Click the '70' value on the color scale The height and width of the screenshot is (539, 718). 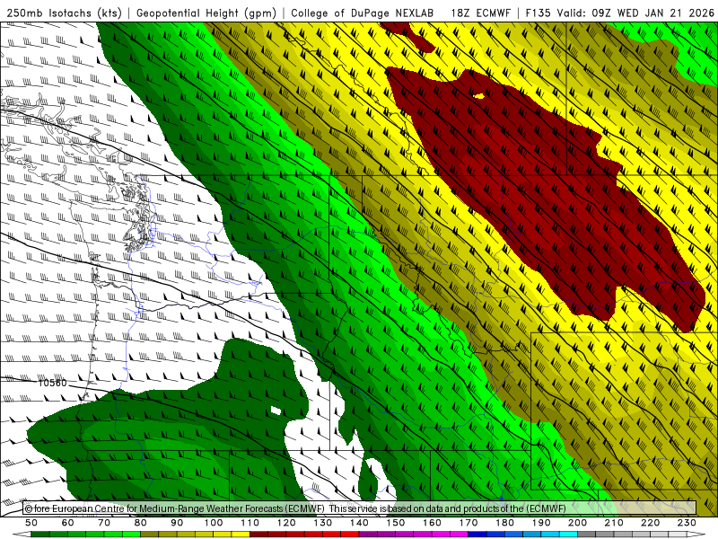[x=104, y=523]
